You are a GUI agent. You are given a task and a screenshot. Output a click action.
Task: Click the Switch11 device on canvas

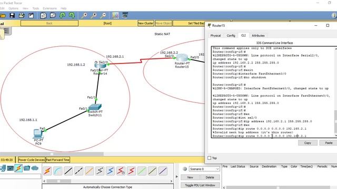tap(95, 107)
